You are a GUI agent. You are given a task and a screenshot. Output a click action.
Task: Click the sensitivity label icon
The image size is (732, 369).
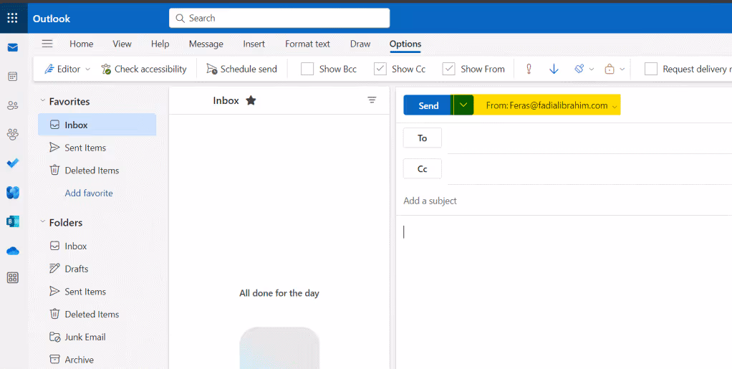click(x=579, y=69)
